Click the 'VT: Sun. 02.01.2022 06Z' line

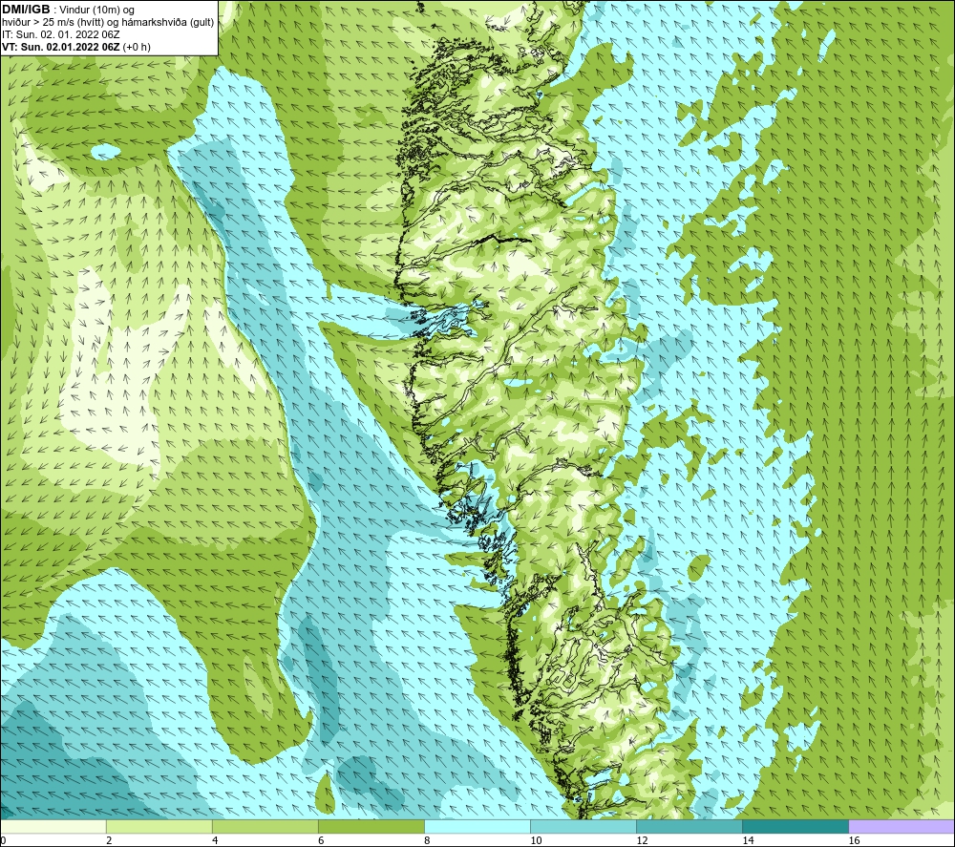pyautogui.click(x=61, y=47)
